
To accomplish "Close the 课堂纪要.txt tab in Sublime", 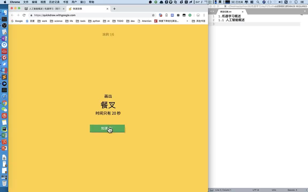I will 243,12.
